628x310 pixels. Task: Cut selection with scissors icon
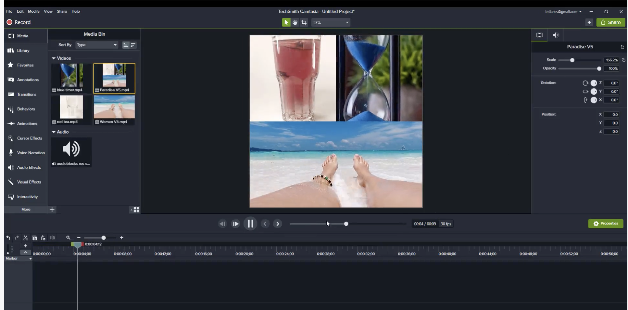pos(26,238)
